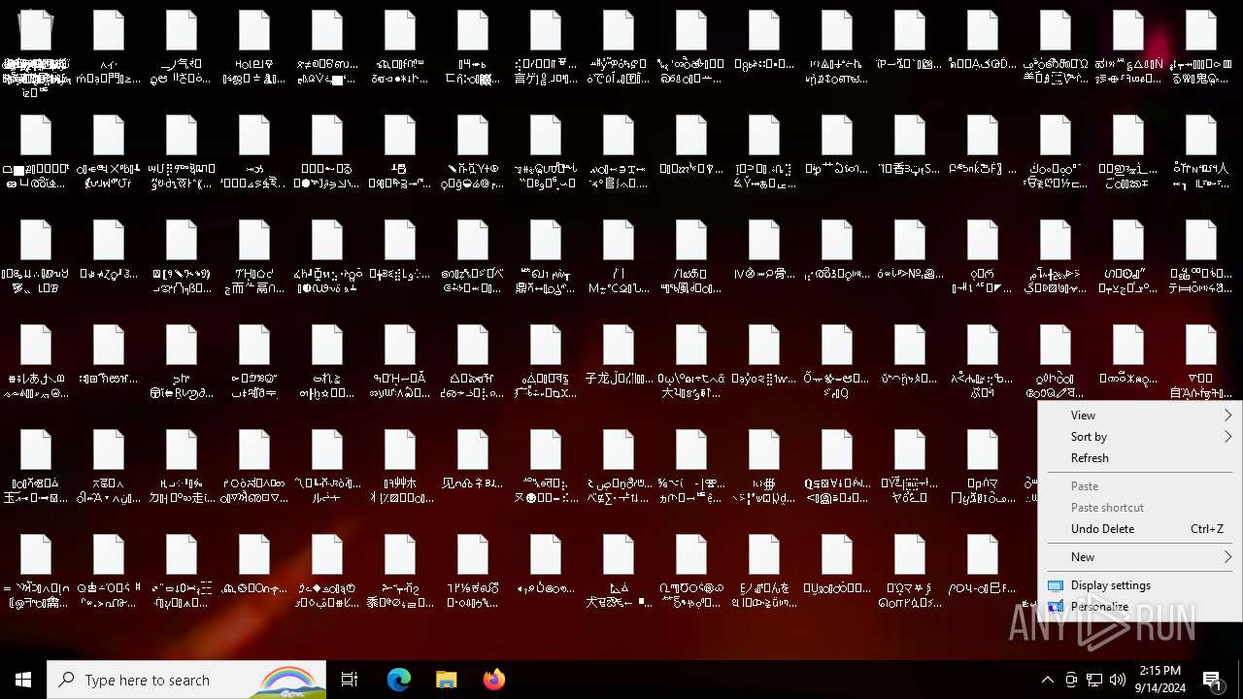Screen dimensions: 1243x699
Task: Expand the View submenu arrow
Action: pyautogui.click(x=1227, y=416)
